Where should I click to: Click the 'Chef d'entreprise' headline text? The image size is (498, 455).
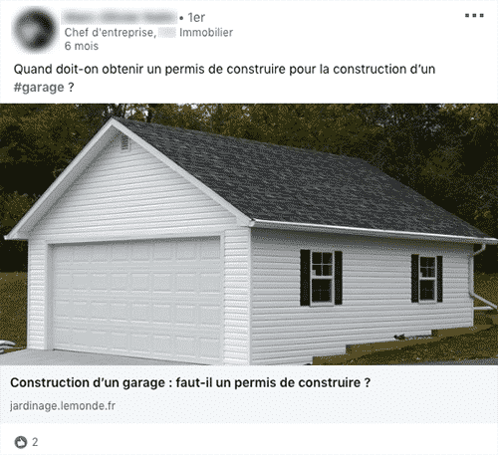[x=111, y=33]
